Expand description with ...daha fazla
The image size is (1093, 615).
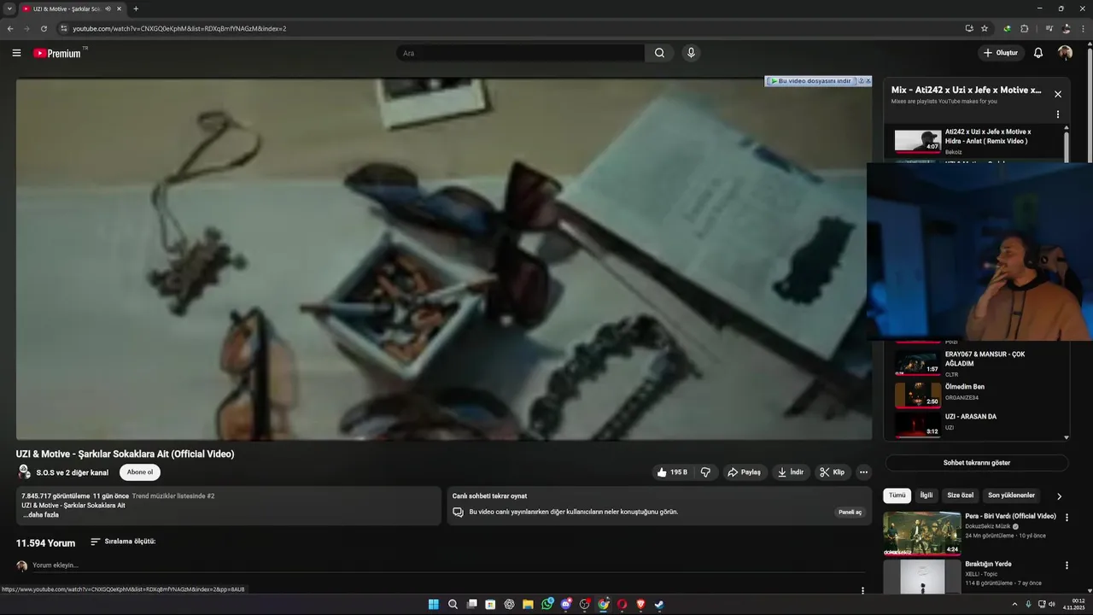click(x=41, y=515)
